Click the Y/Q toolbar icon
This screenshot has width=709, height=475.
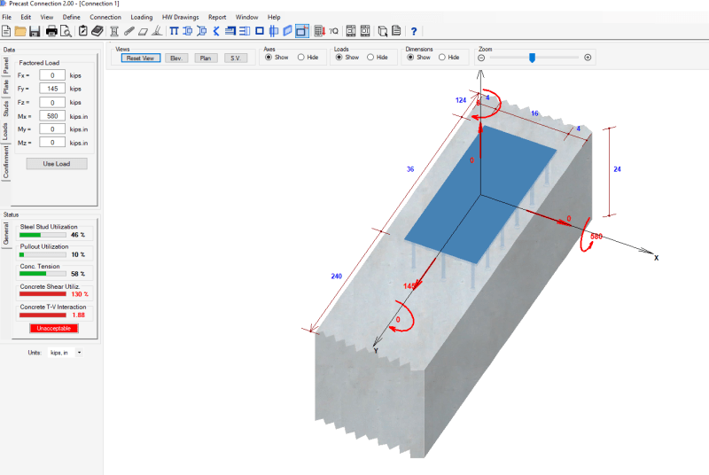click(x=334, y=31)
